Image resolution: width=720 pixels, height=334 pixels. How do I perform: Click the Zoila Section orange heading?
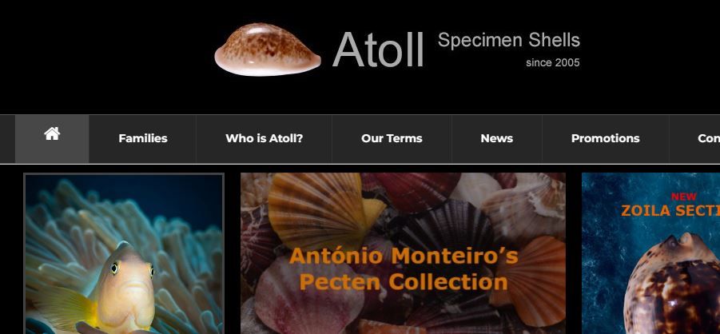tap(670, 211)
